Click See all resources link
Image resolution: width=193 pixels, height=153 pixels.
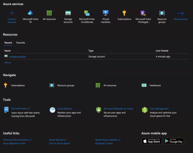coord(8,62)
